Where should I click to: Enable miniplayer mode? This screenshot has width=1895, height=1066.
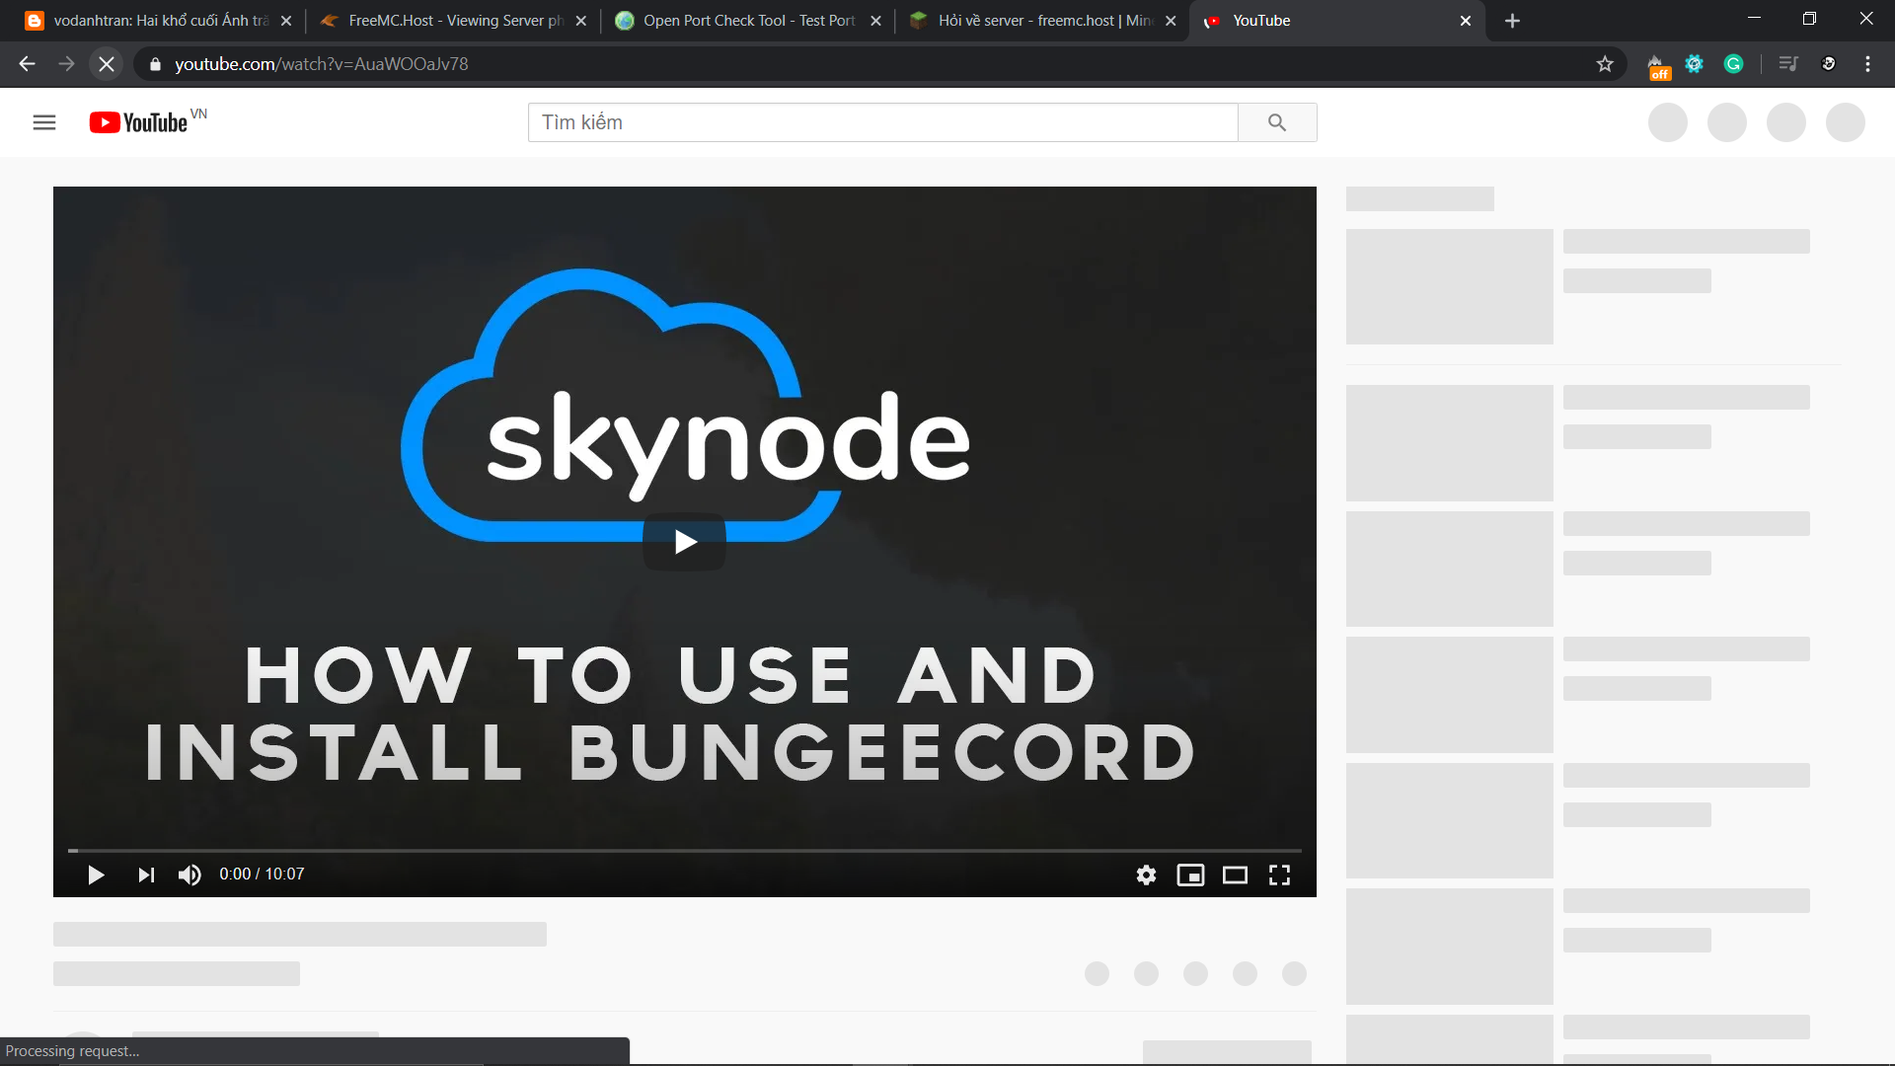click(1190, 875)
